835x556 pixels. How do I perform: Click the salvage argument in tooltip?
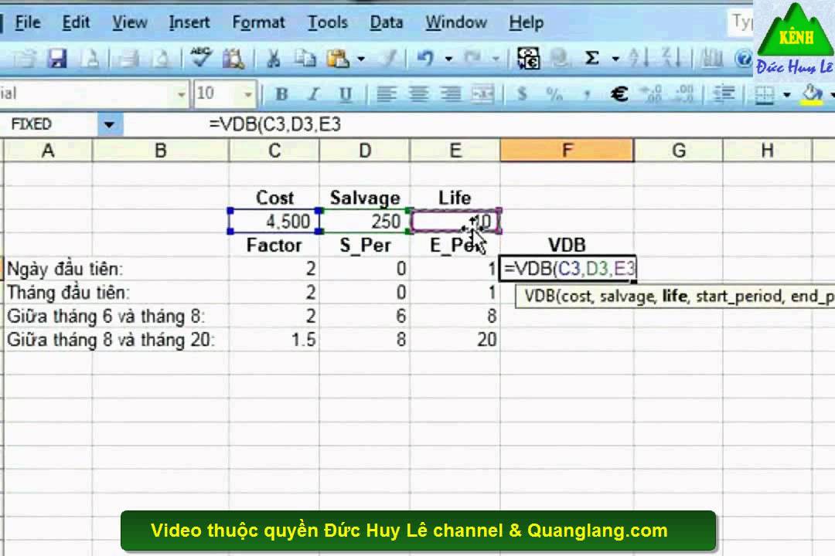(x=628, y=296)
